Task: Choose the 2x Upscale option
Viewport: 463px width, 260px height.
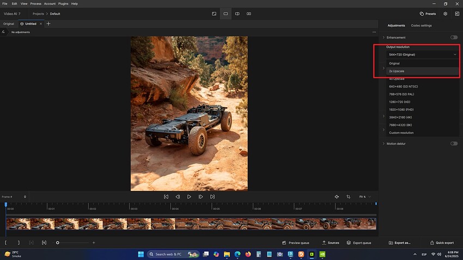Action: tap(423, 71)
